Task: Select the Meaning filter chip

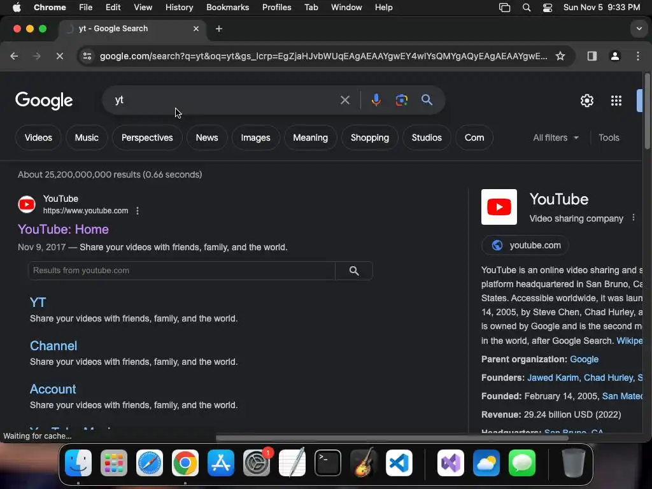Action: click(x=310, y=138)
